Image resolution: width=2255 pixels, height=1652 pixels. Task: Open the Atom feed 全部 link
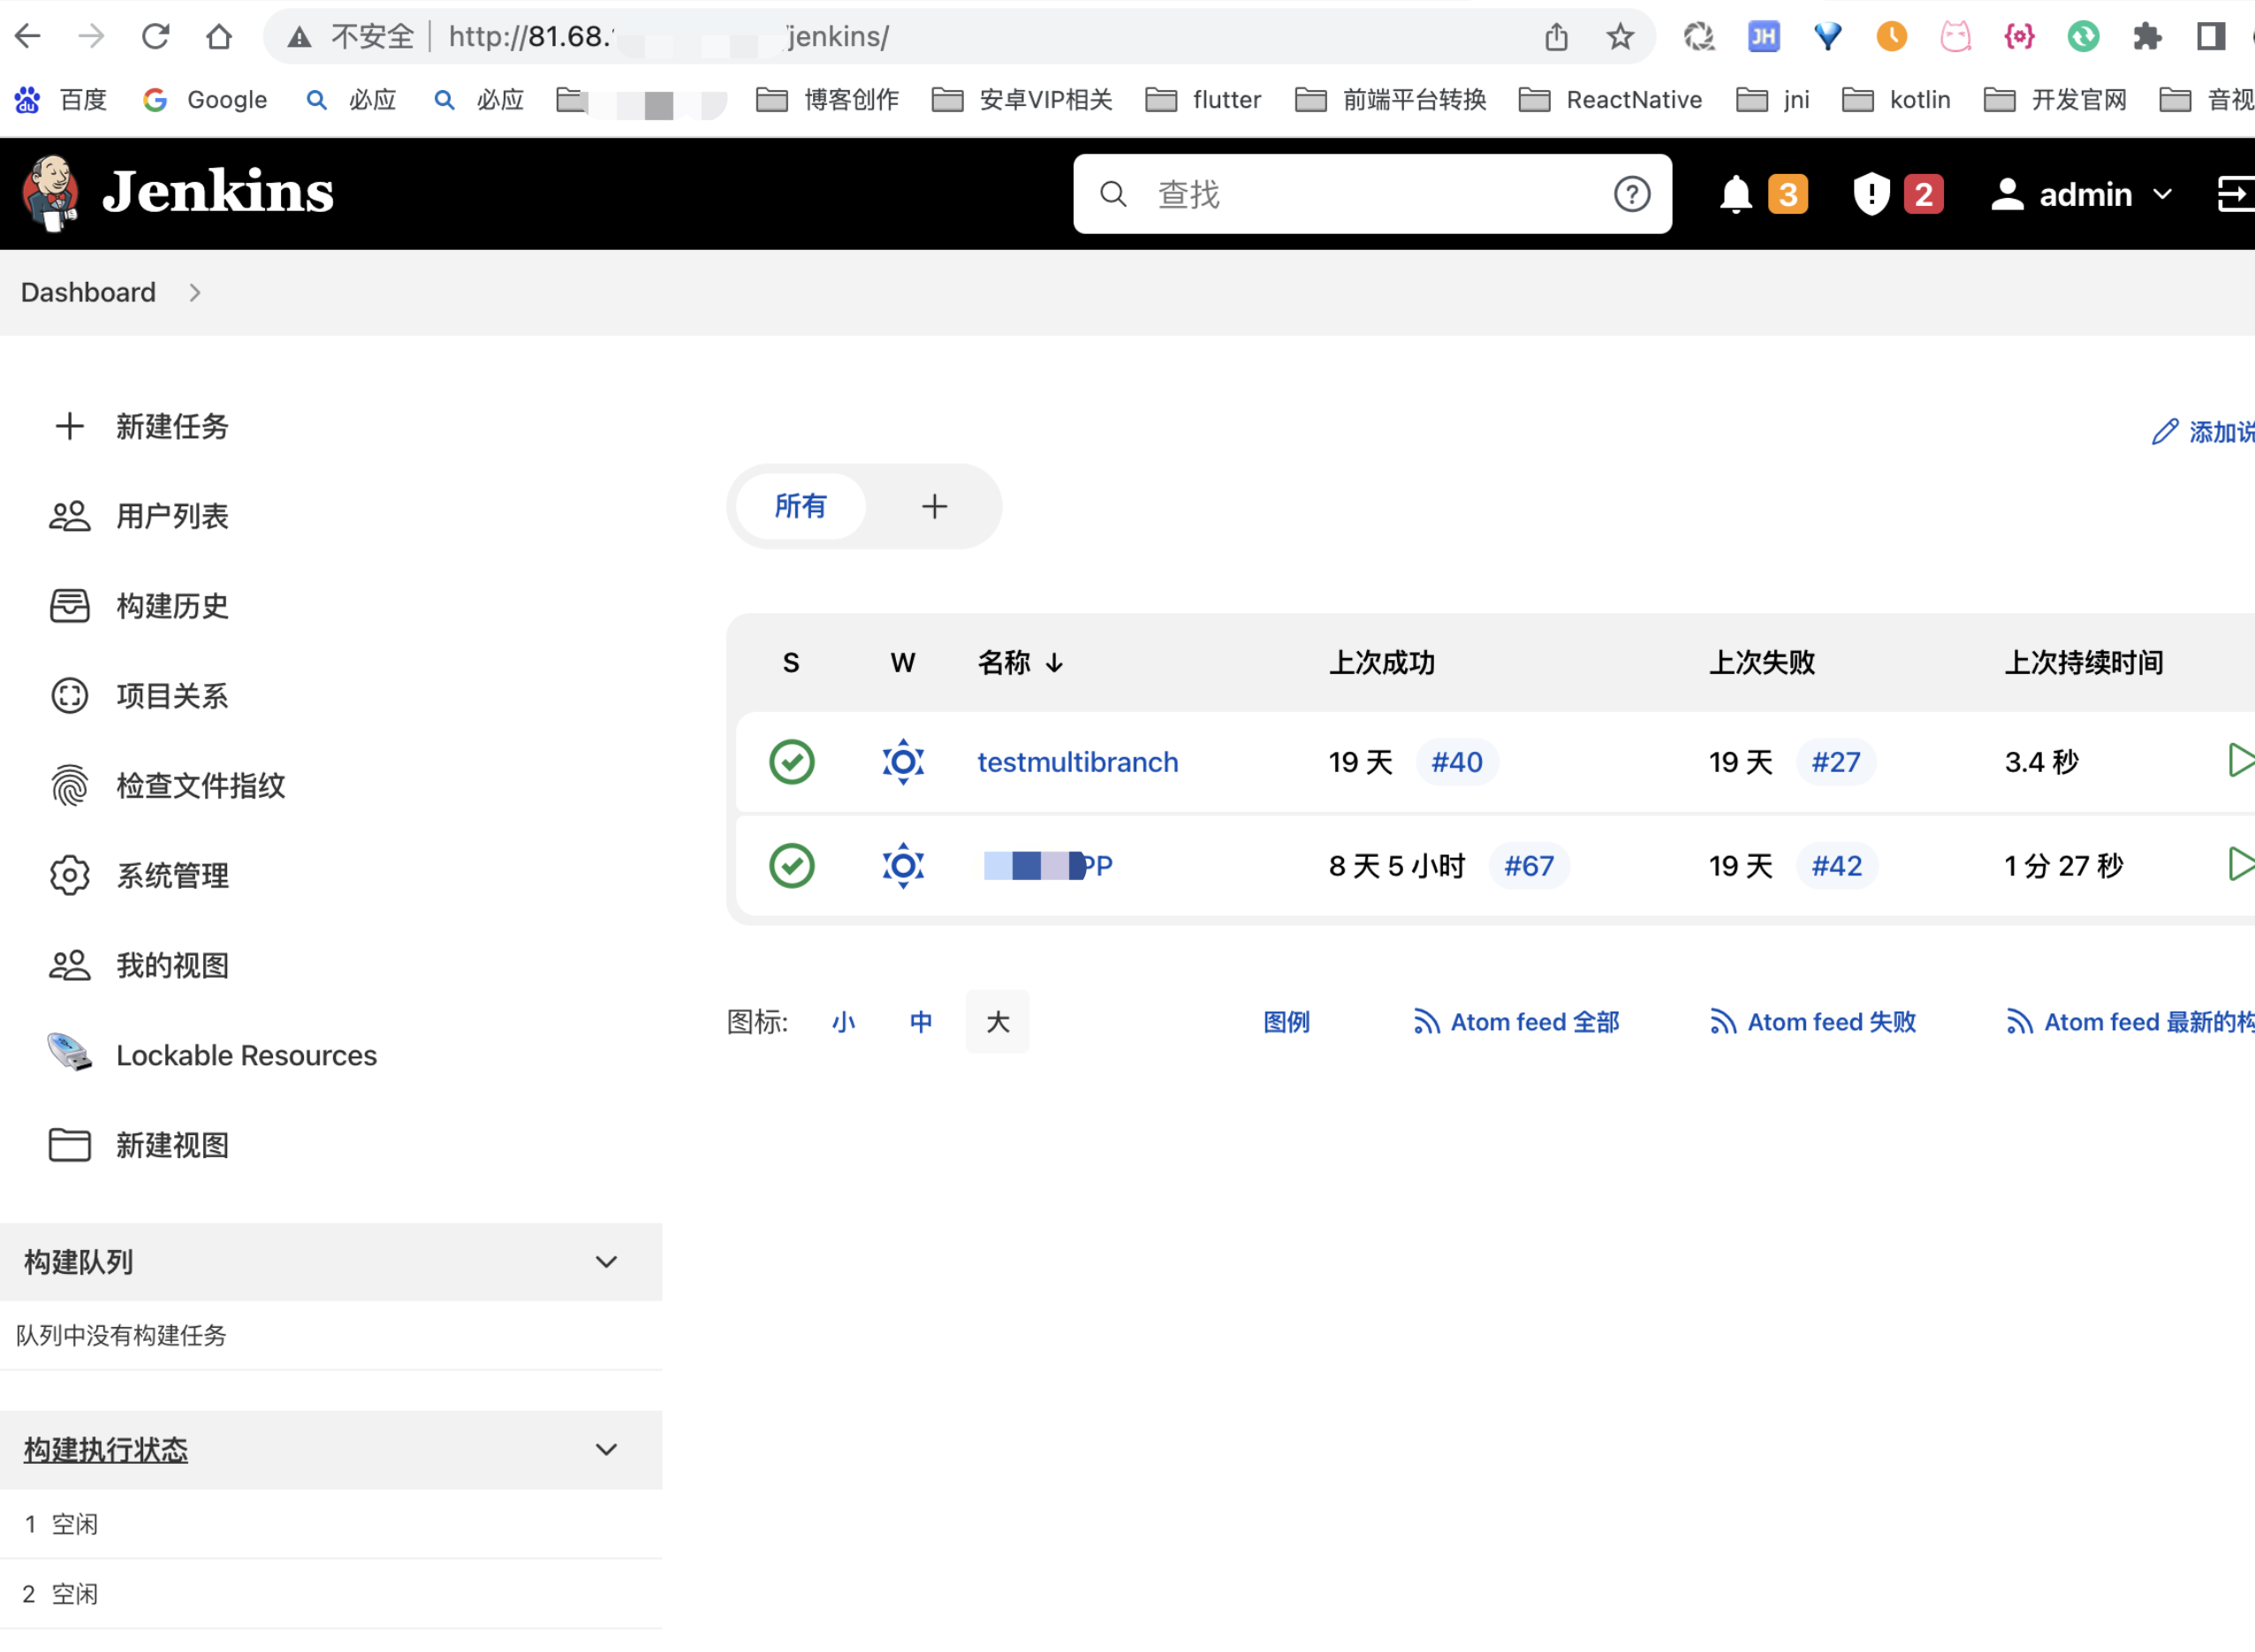1516,1022
